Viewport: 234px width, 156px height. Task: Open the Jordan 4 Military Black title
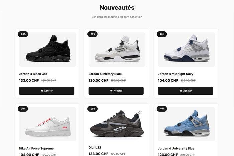click(106, 74)
